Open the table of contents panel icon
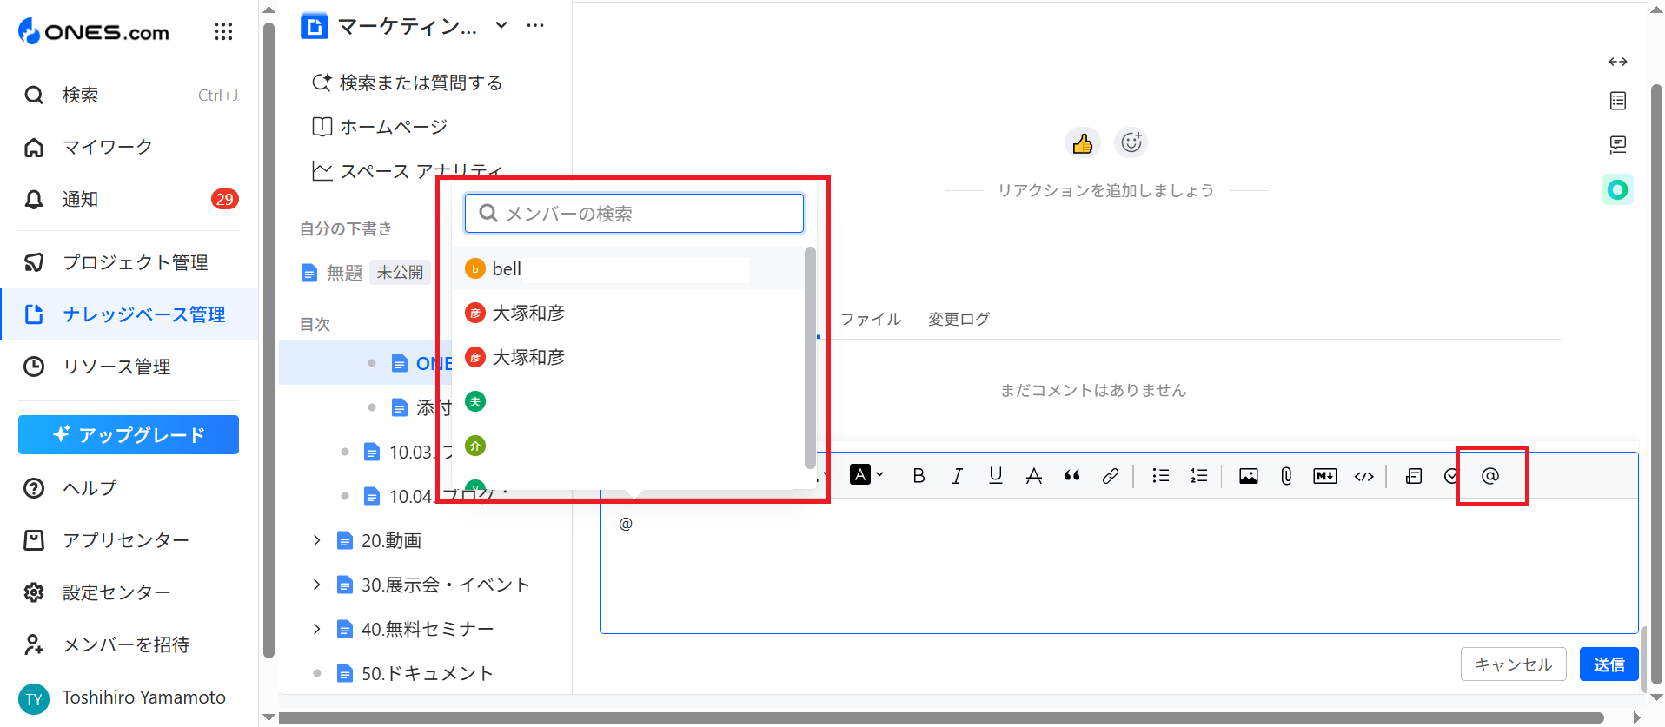 [1617, 101]
